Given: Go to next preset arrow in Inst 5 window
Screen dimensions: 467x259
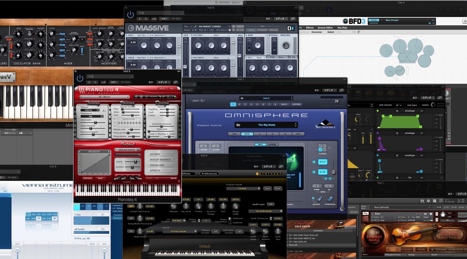Looking at the screenshot, I should 95,82.
